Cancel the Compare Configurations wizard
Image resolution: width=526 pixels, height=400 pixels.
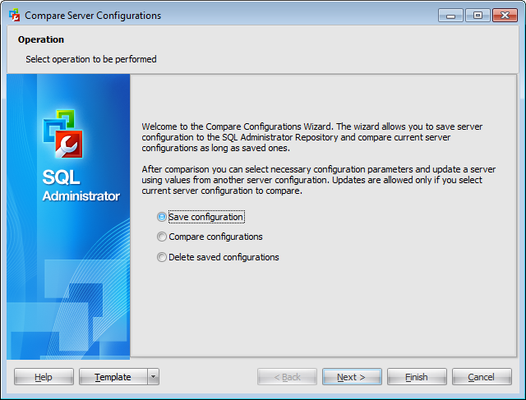482,377
